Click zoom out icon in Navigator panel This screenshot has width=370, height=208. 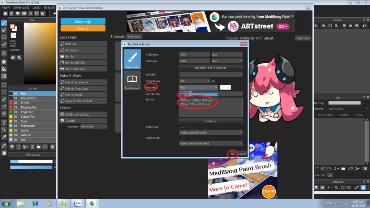tap(336, 26)
